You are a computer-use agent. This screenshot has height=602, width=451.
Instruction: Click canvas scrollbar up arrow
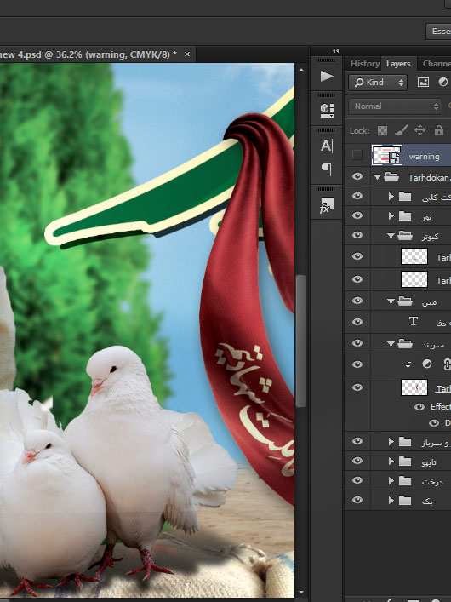pos(301,70)
